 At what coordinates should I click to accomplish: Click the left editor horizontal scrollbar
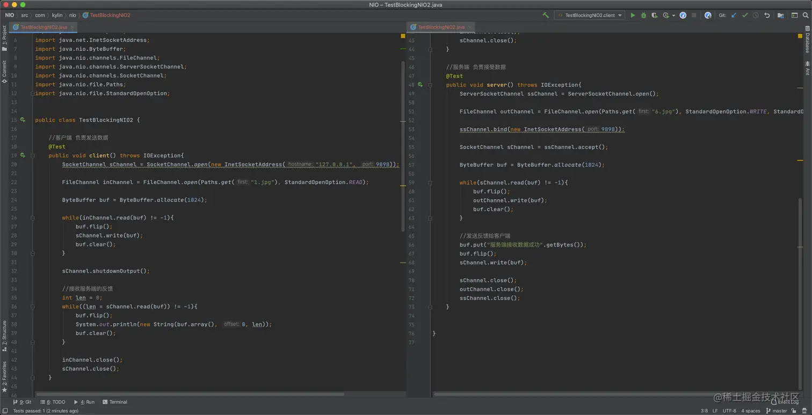190,395
